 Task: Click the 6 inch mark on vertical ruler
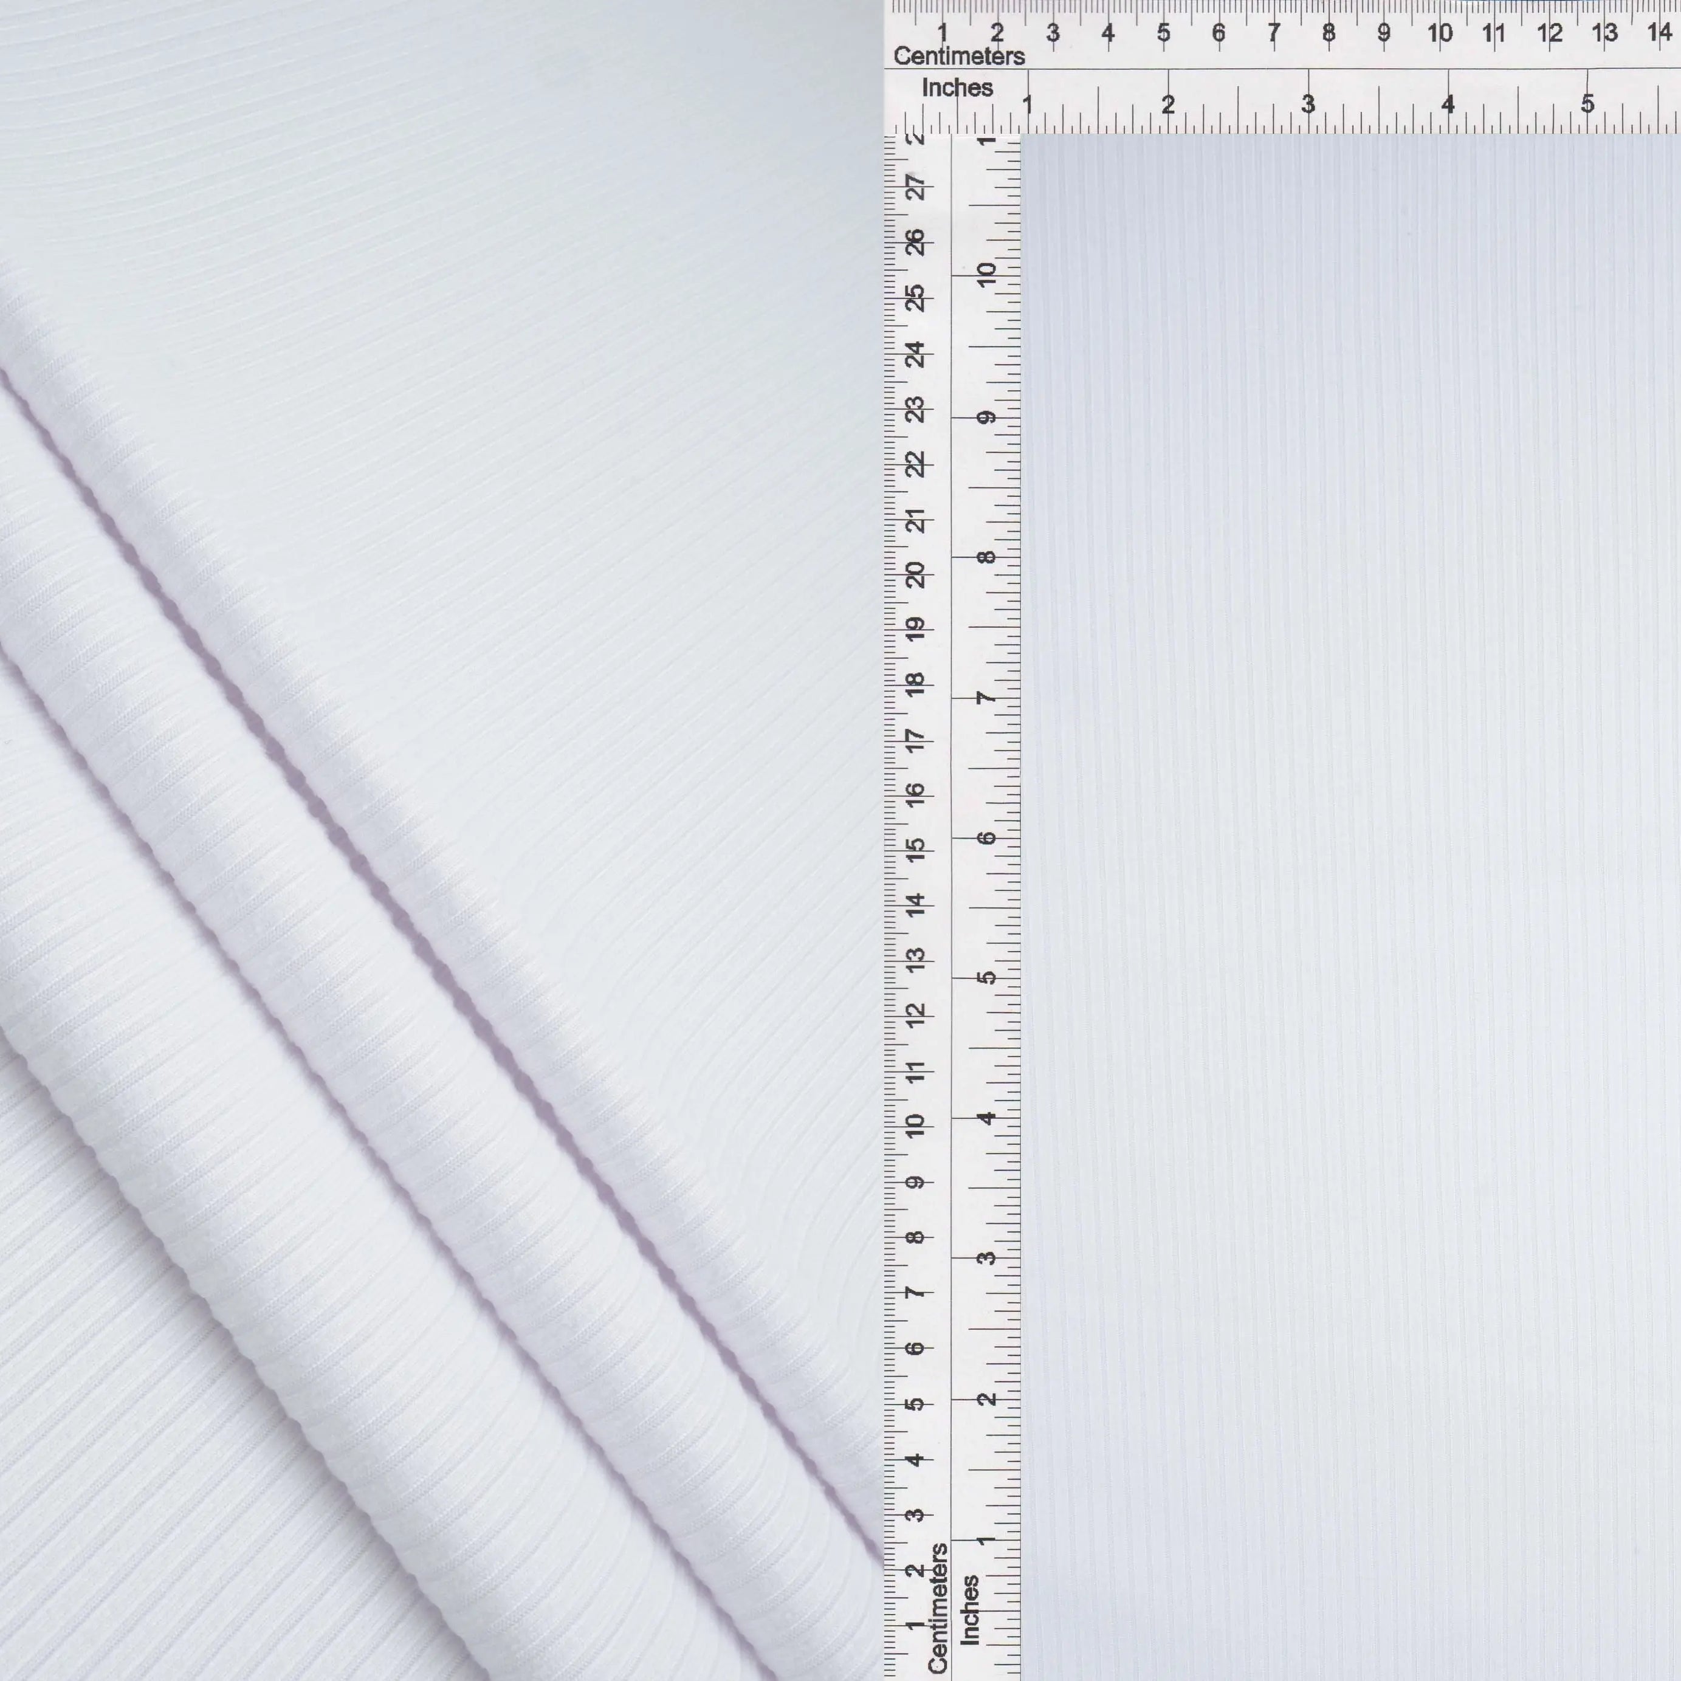986,838
